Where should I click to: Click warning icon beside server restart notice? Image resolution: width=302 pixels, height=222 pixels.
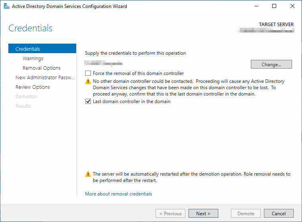point(88,174)
